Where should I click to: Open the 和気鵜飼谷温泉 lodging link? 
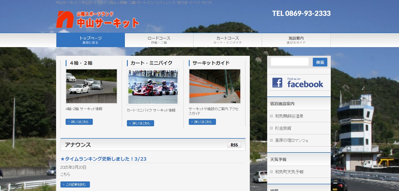(x=289, y=116)
